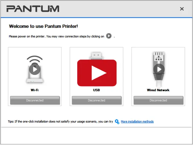Click the red YouTube play button over USB

tap(97, 73)
